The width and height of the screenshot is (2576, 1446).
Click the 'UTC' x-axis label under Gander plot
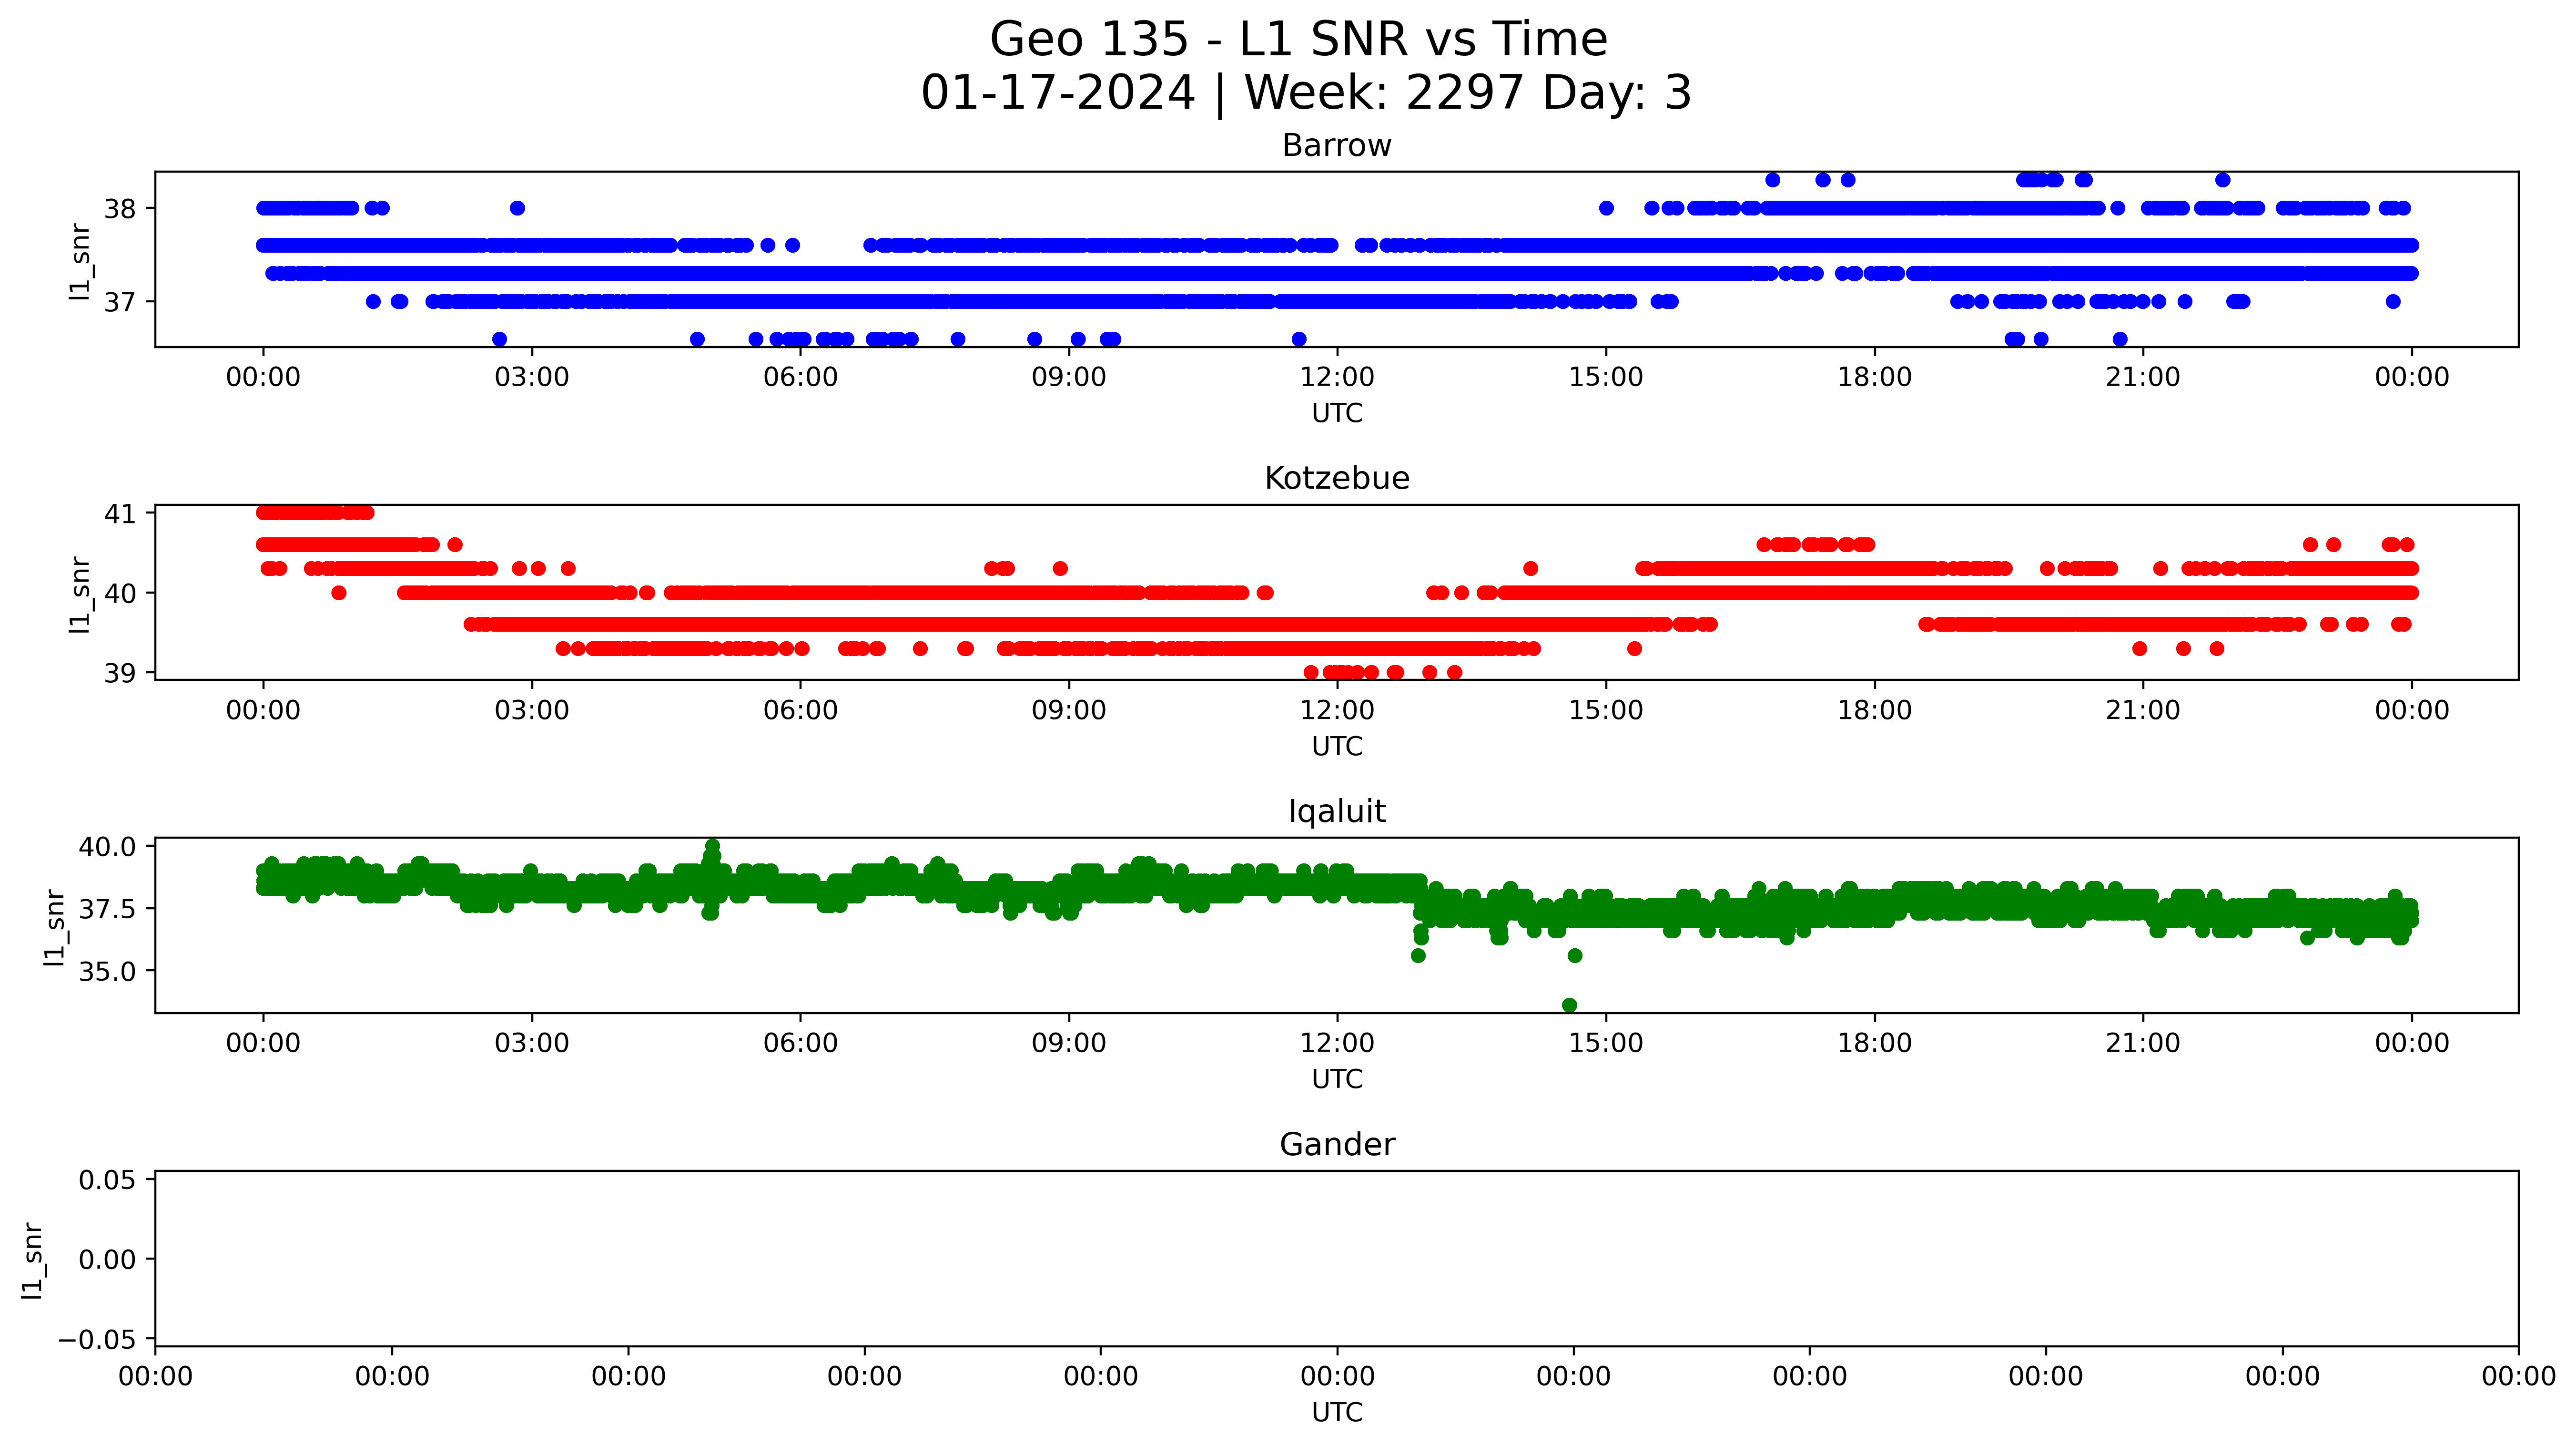tap(1337, 1412)
